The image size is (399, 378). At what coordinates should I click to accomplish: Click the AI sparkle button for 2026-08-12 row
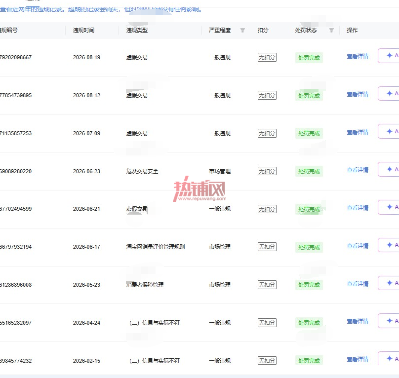(x=389, y=93)
